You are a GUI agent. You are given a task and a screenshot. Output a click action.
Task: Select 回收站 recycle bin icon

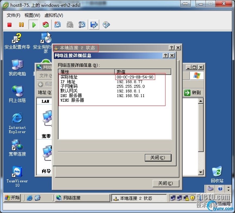click(217, 174)
